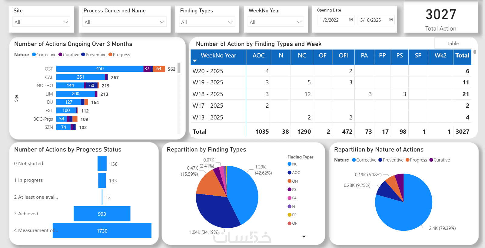The height and width of the screenshot is (248, 485).
Task: Select the LIM bar showing 200
Action: tap(76, 94)
